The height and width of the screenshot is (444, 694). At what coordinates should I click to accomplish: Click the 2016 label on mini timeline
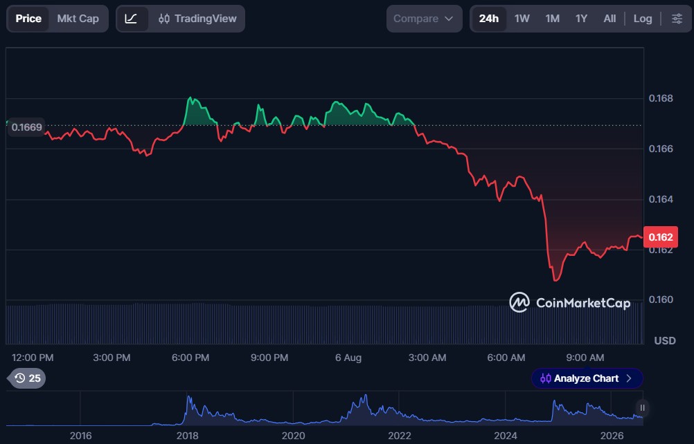pos(80,436)
